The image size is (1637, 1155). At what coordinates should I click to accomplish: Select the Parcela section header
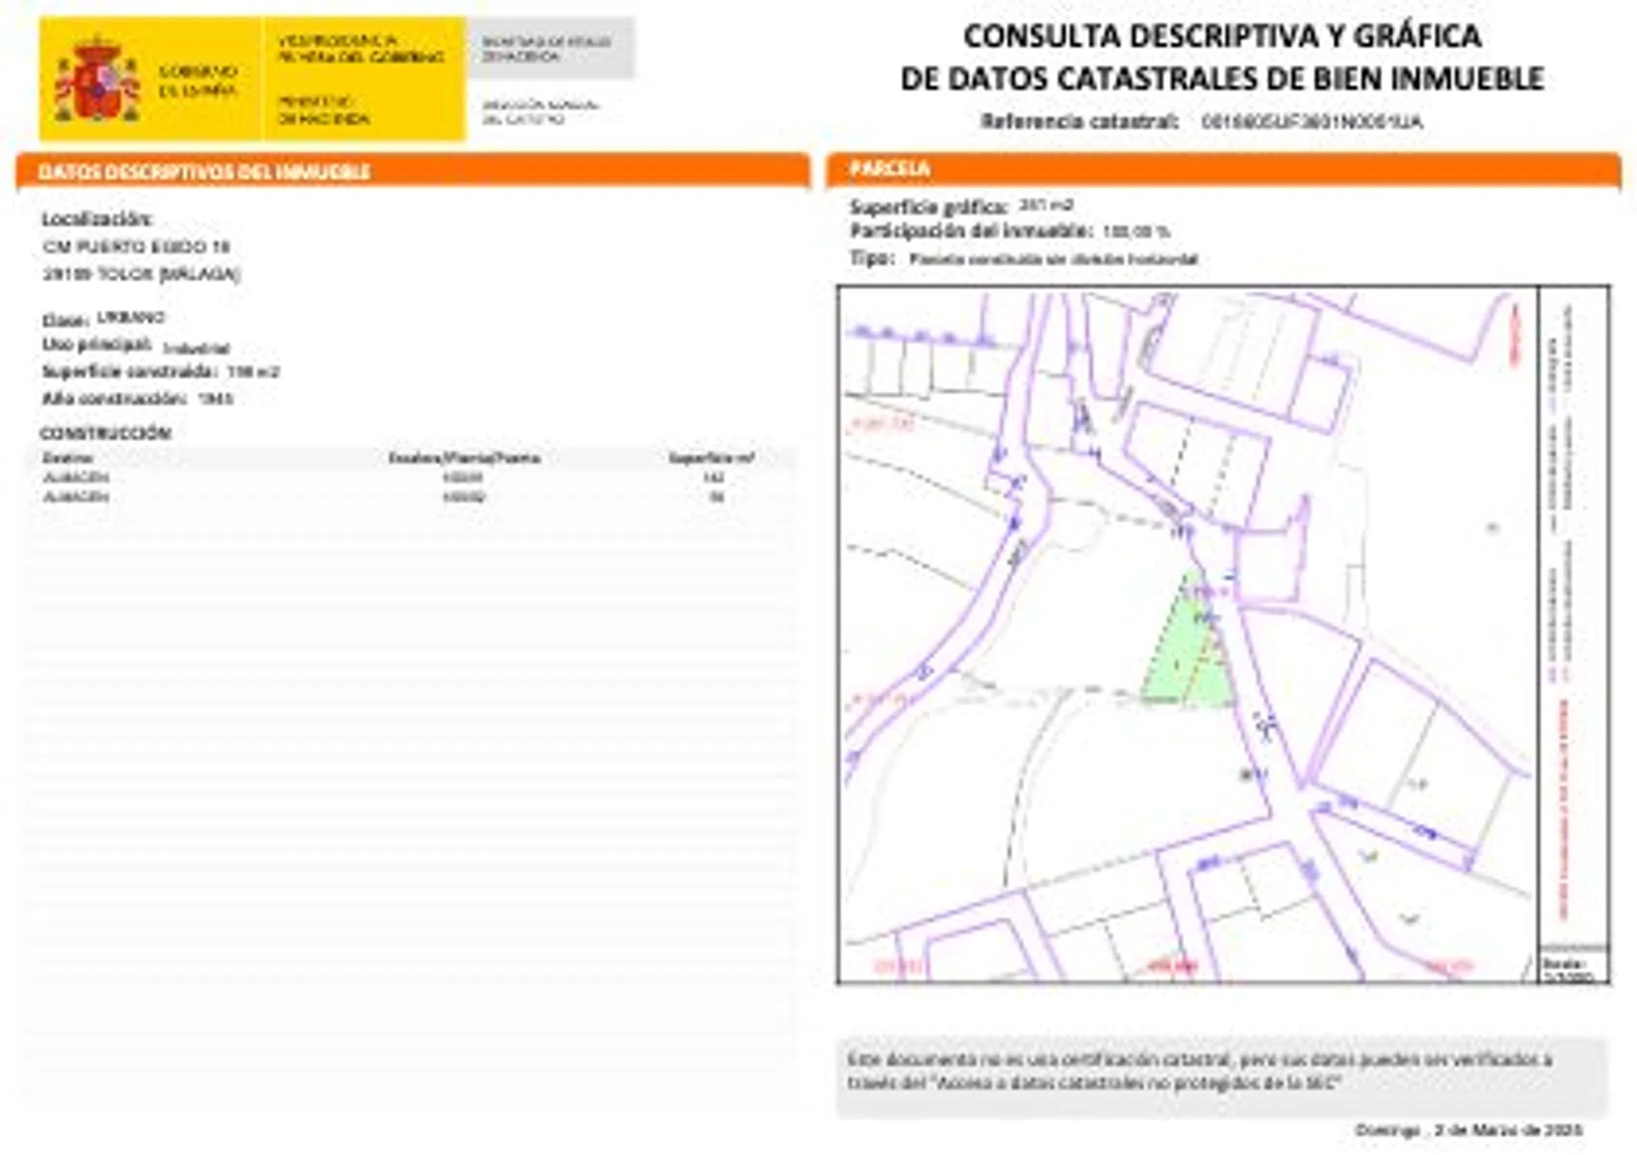(889, 169)
